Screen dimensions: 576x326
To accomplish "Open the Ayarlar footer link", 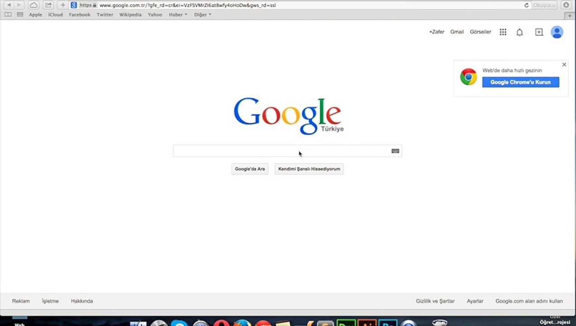I will tap(475, 301).
